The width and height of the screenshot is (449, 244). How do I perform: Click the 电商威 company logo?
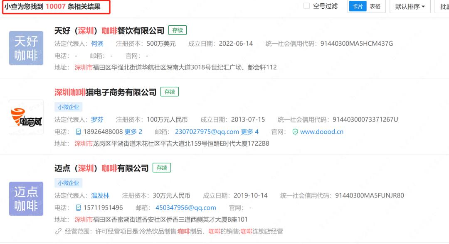pyautogui.click(x=26, y=117)
